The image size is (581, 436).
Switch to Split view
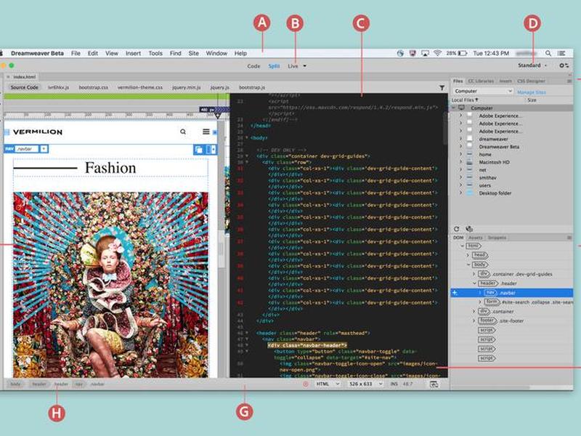pos(274,66)
